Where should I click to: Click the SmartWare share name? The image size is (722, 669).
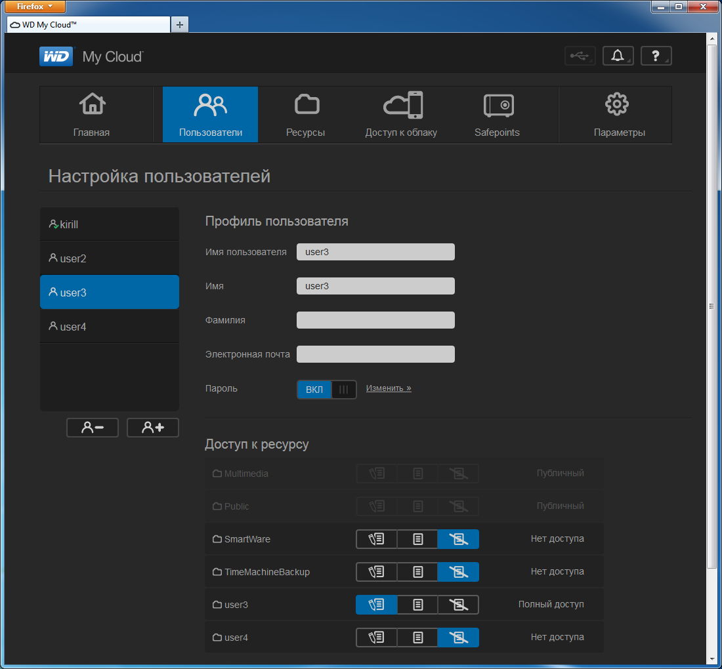pyautogui.click(x=247, y=539)
